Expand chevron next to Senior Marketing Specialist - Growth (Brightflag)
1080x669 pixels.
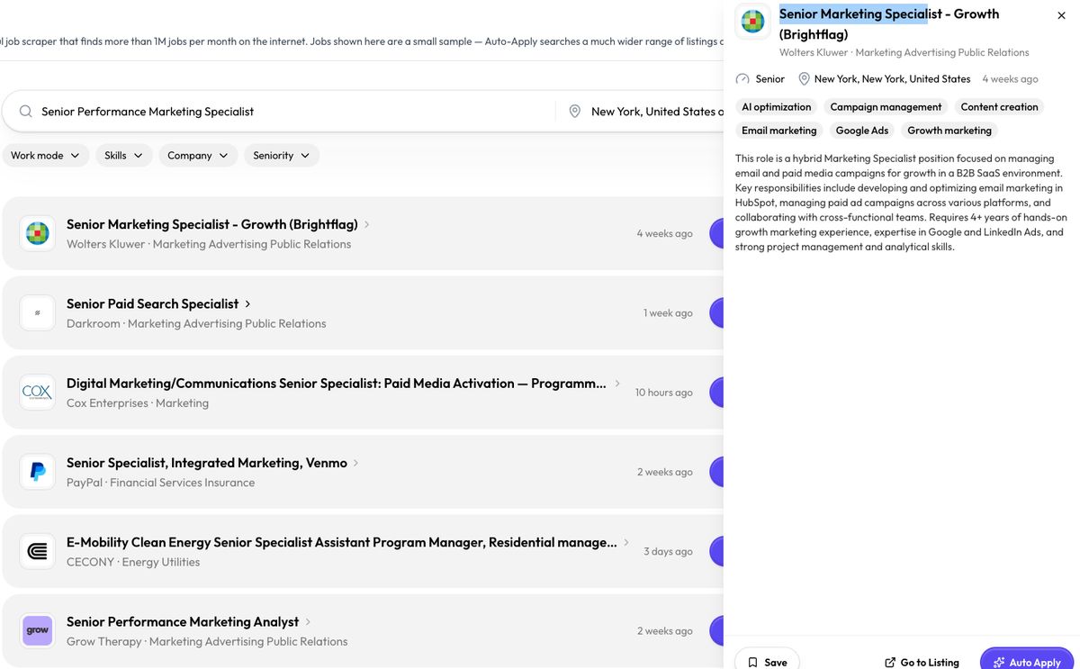pos(367,224)
